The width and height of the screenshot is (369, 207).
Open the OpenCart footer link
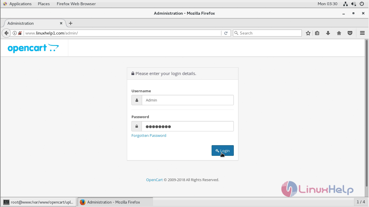154,180
